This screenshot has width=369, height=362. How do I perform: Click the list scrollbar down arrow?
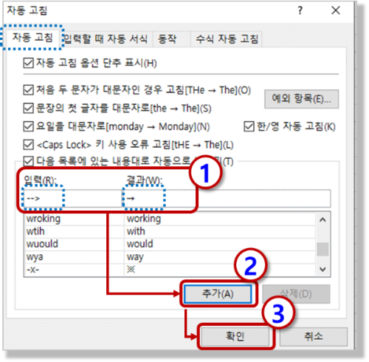click(323, 269)
